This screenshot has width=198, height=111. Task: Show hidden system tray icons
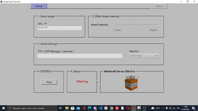[x=163, y=108]
